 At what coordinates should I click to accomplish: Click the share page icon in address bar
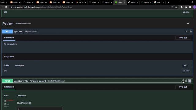[x=172, y=7]
